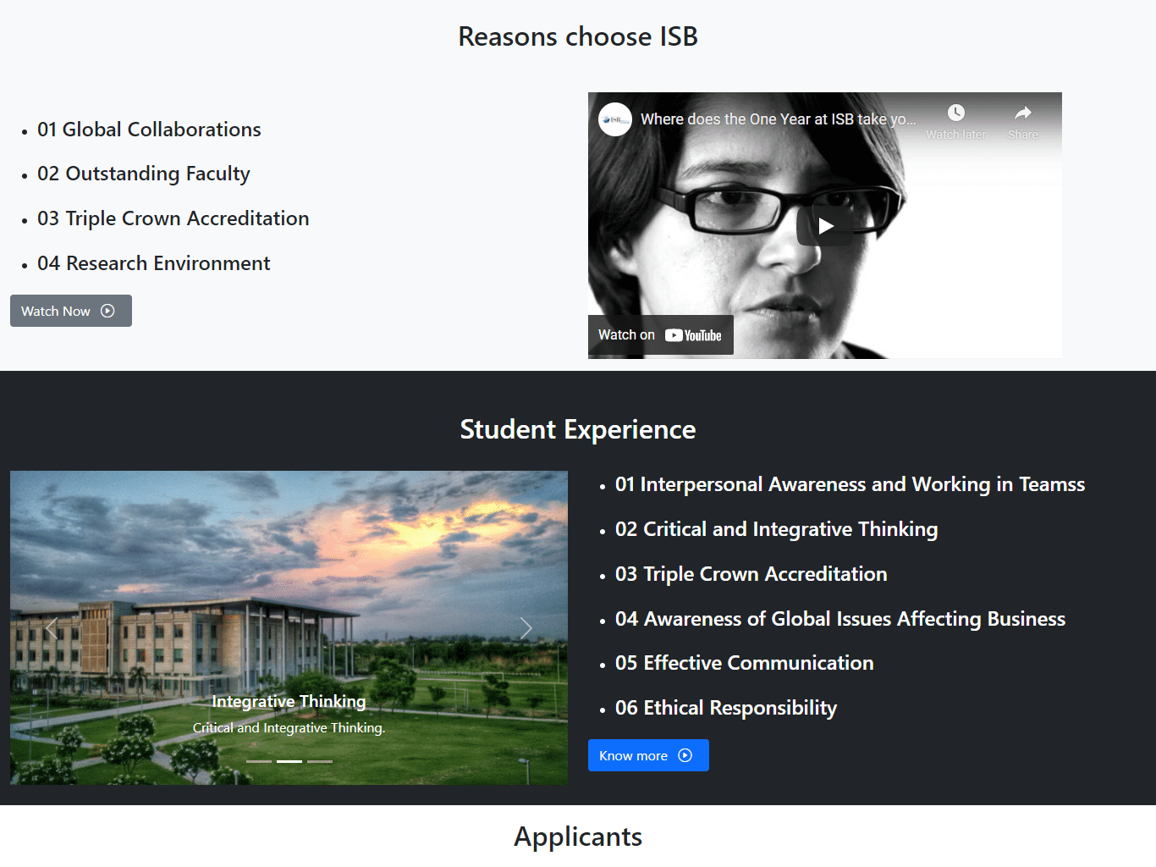1156x867 pixels.
Task: Click 04 Research Environment item
Action: [x=154, y=263]
